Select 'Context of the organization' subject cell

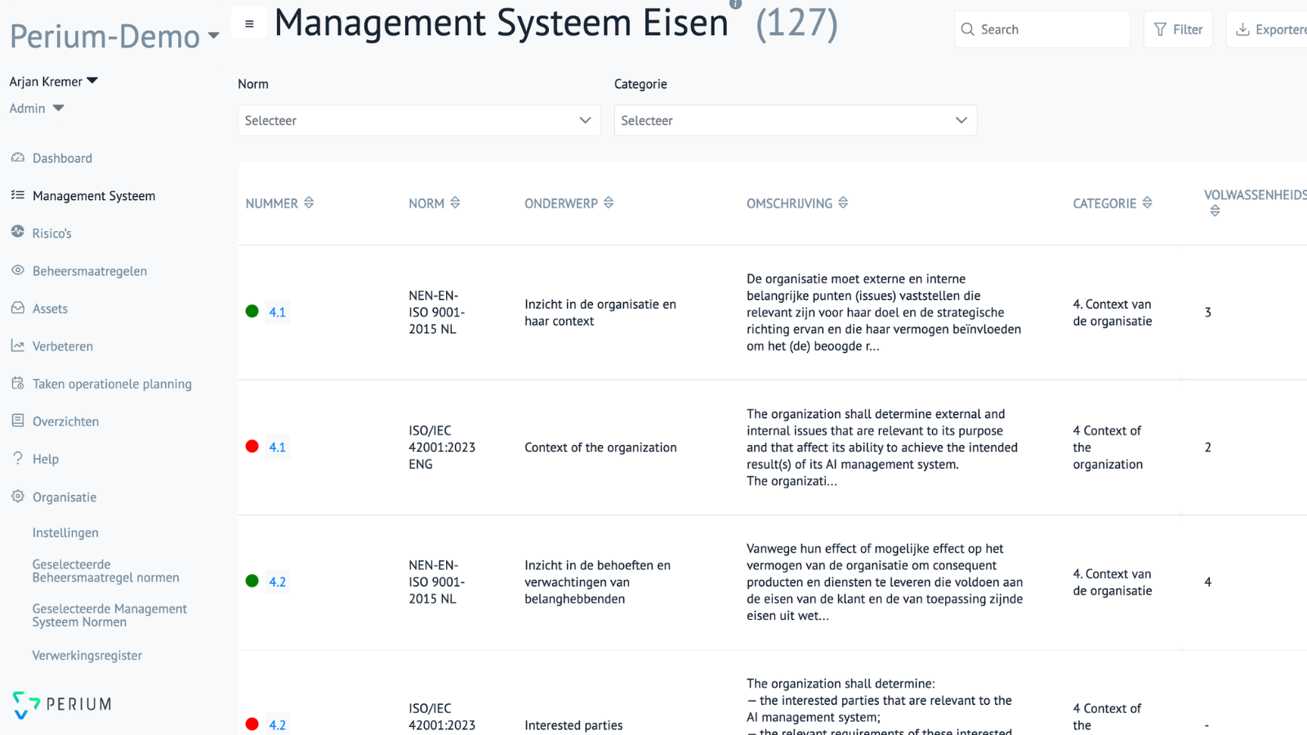tap(600, 448)
